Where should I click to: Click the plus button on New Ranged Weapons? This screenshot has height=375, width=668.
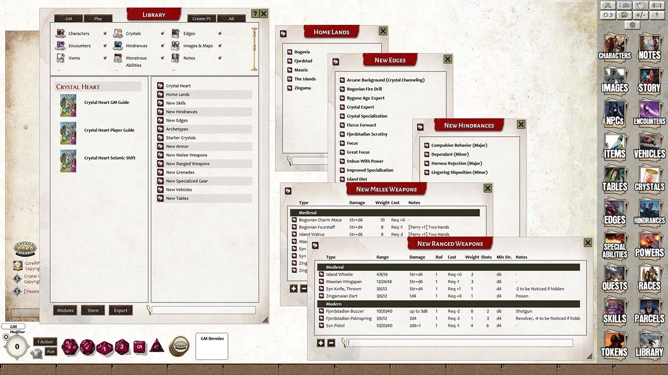point(320,343)
